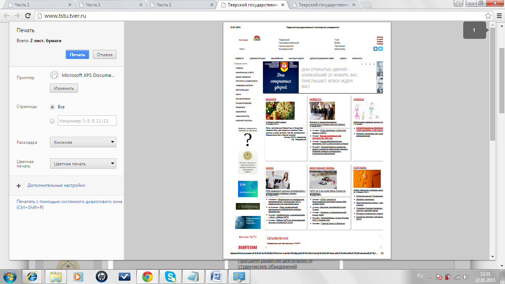Click the ОБЪЯВЛЕНИЕ heading in the preview

(x=278, y=239)
